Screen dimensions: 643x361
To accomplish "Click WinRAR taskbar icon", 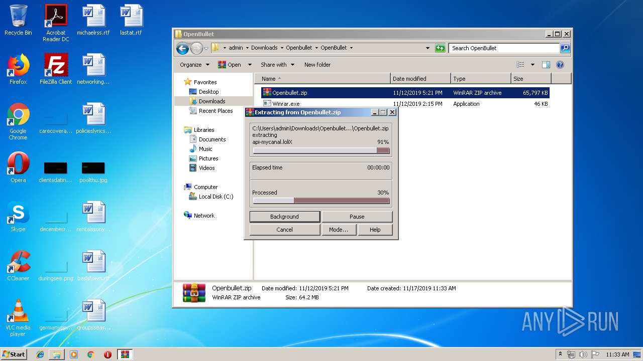I will point(125,354).
